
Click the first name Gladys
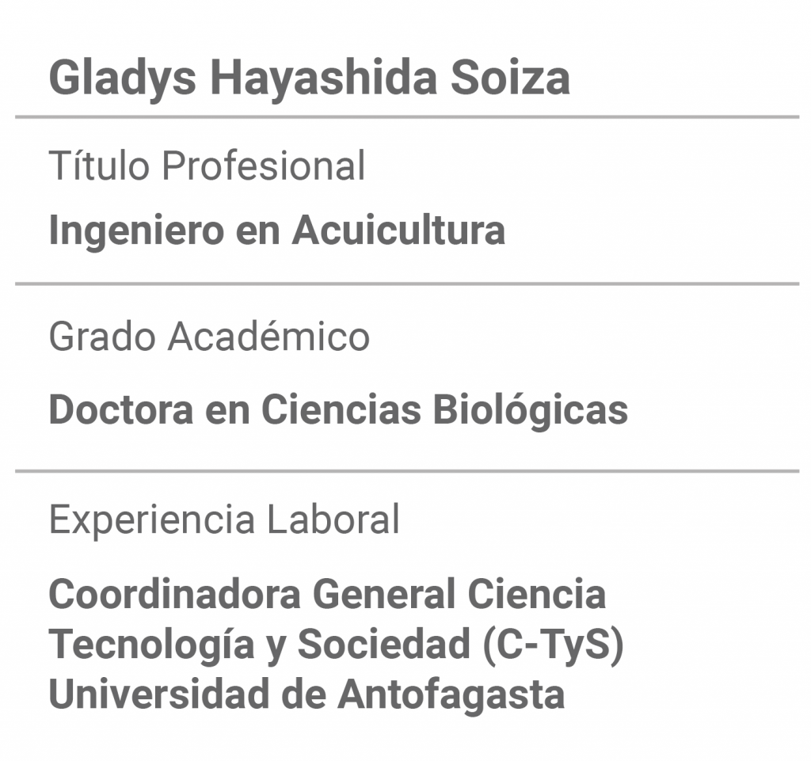(123, 78)
